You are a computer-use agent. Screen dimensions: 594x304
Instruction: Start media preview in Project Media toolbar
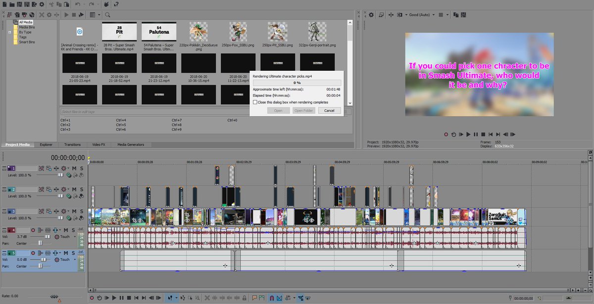[66, 15]
